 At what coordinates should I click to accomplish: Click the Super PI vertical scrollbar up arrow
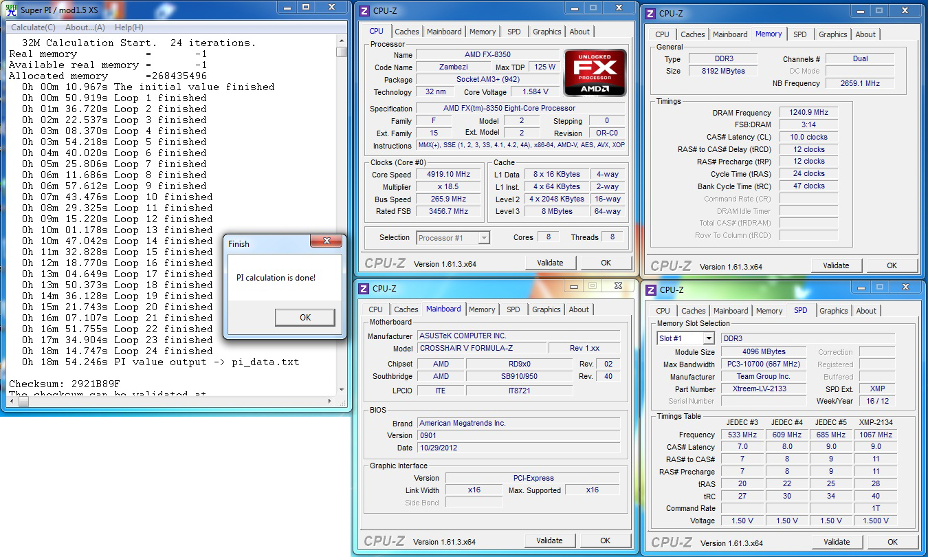point(341,40)
